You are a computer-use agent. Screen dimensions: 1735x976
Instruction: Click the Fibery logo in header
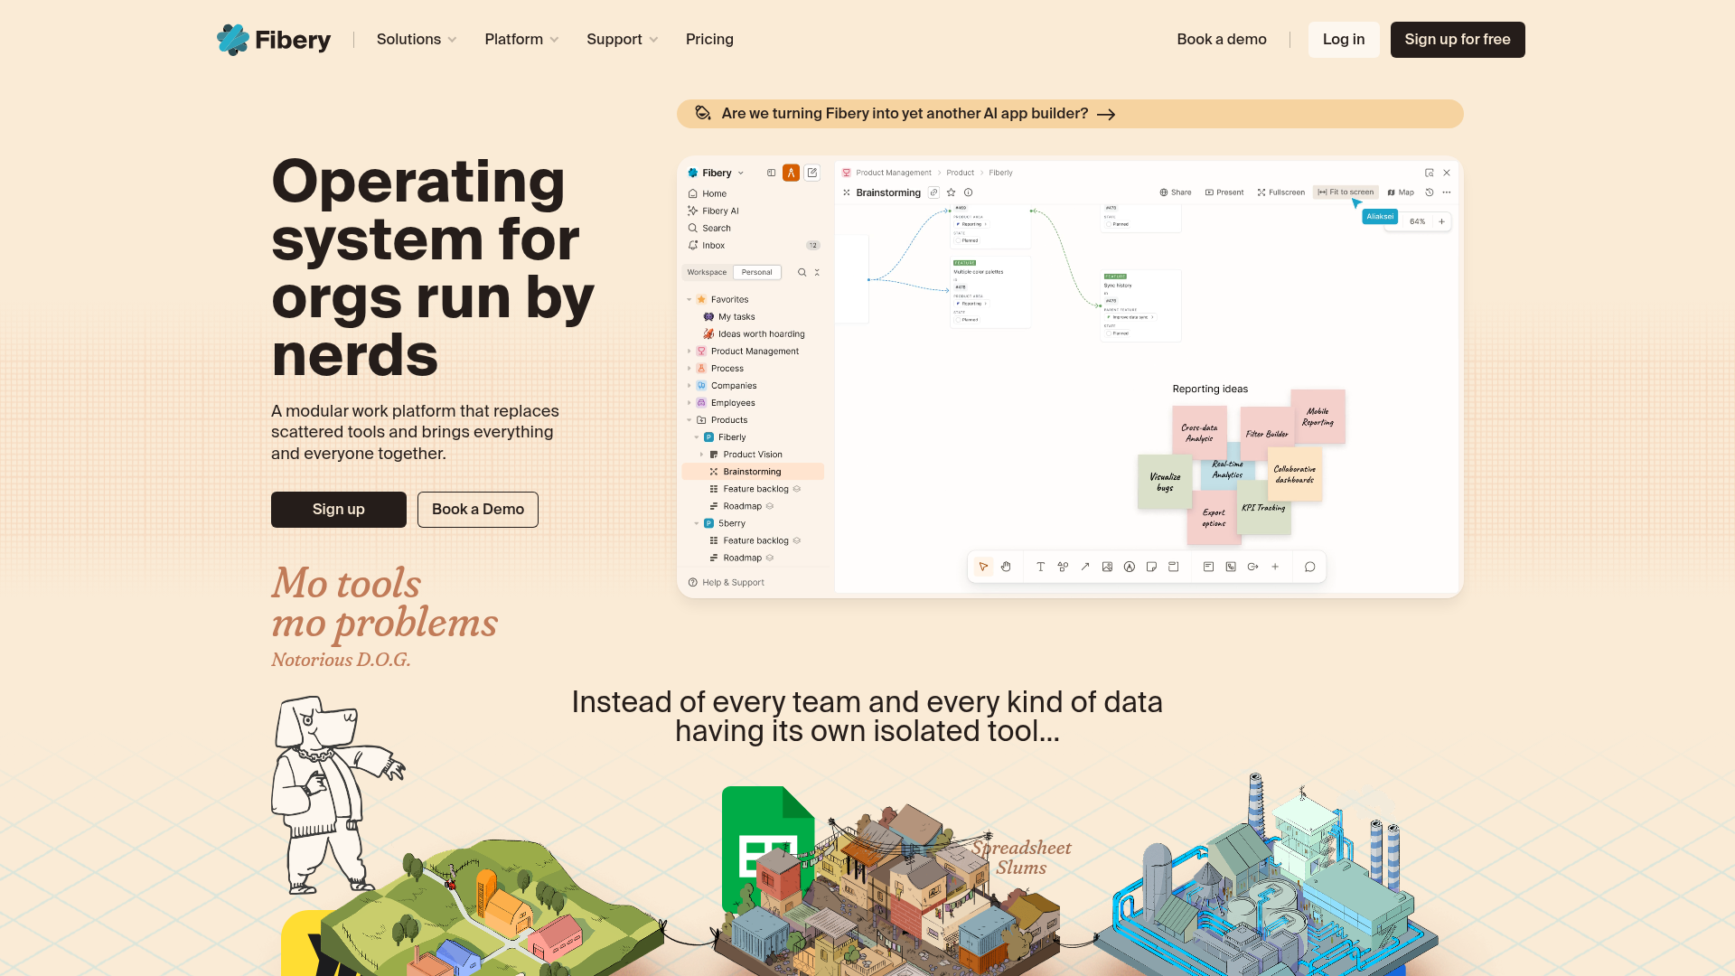(x=274, y=40)
